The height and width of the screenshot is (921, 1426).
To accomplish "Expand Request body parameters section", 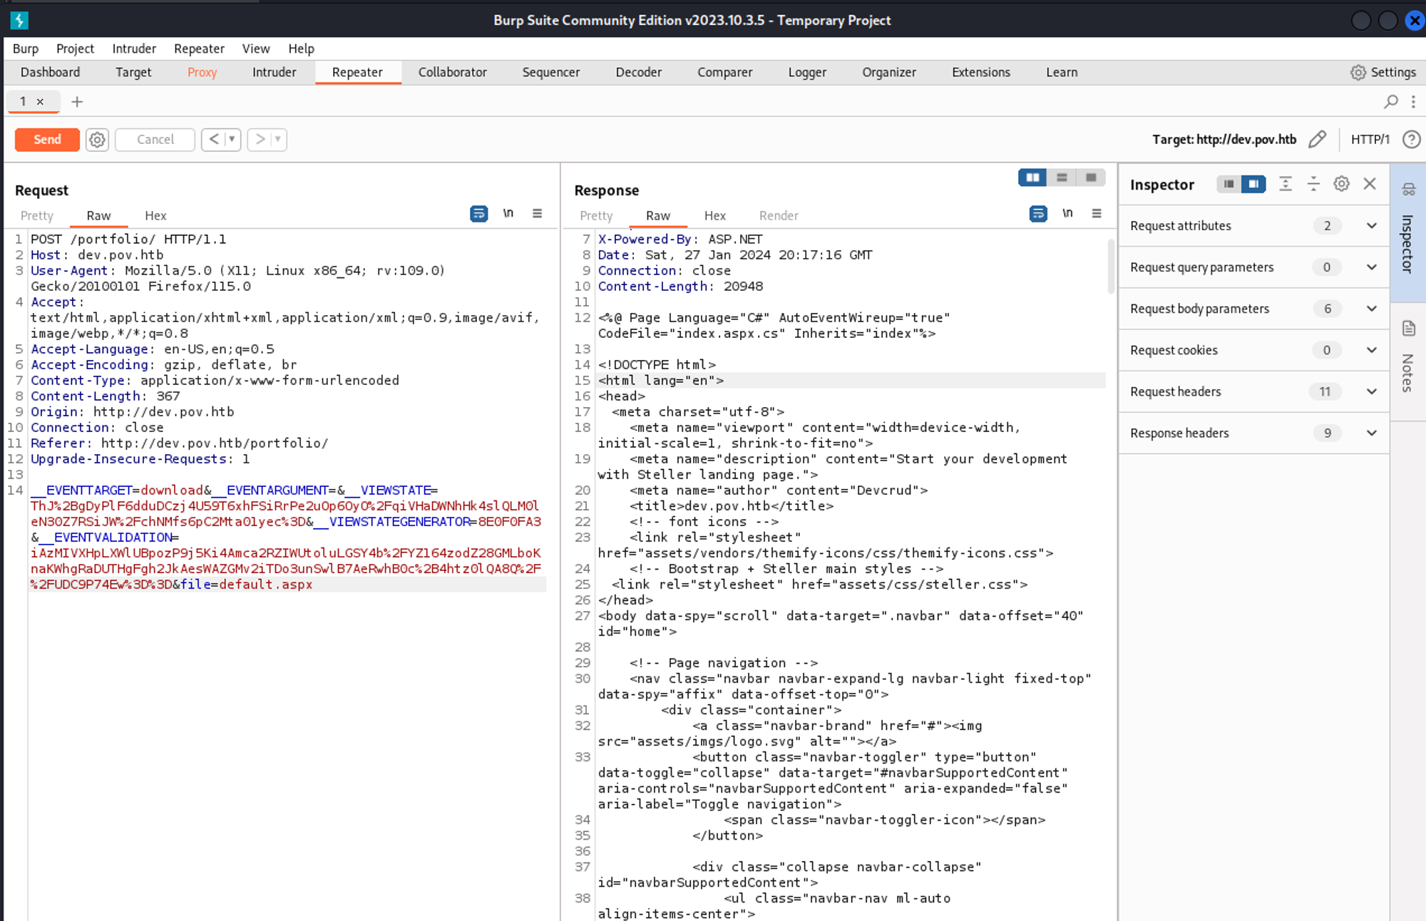I will tap(1371, 309).
